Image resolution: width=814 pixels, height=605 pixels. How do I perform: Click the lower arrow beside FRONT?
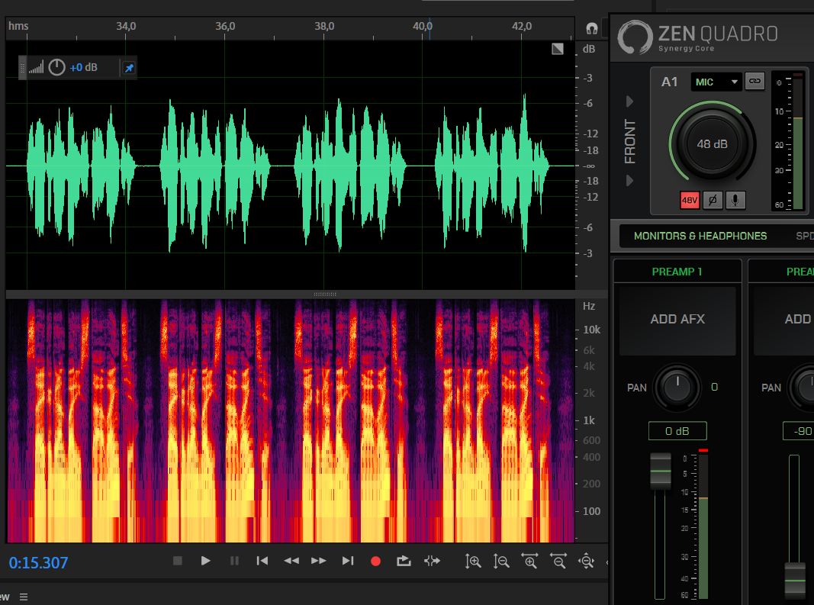[x=629, y=181]
